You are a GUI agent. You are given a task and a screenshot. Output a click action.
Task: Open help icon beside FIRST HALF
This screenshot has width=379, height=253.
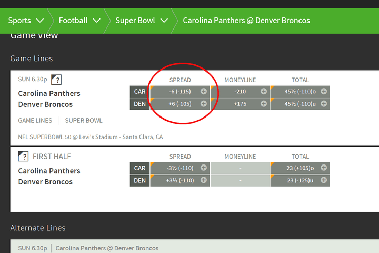click(x=23, y=157)
